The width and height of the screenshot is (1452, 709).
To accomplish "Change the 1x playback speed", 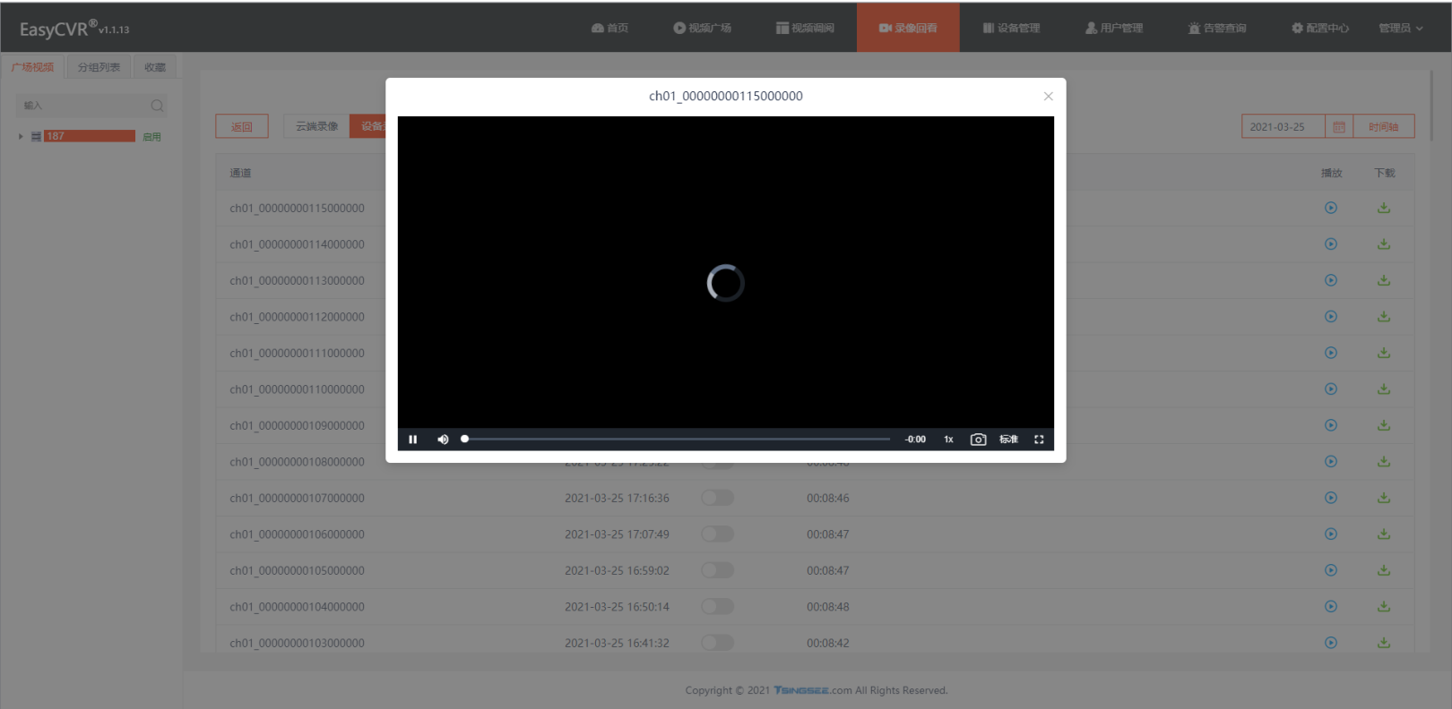I will pos(948,440).
